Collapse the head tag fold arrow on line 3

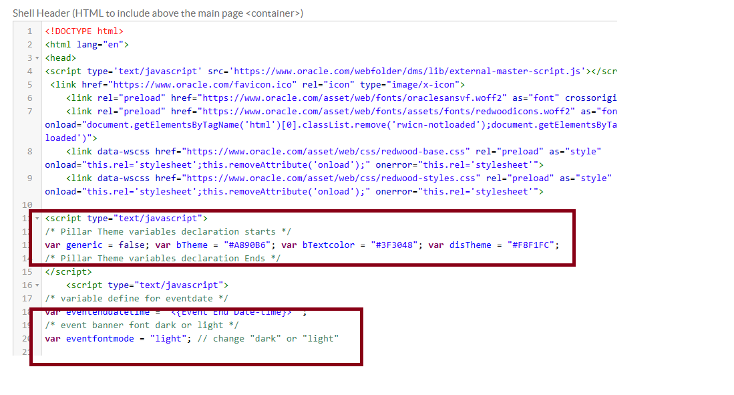click(x=37, y=58)
